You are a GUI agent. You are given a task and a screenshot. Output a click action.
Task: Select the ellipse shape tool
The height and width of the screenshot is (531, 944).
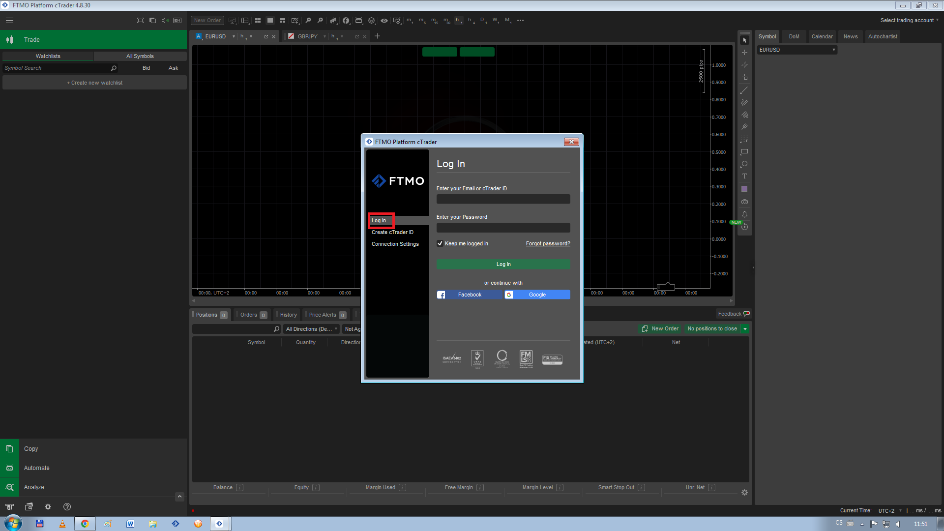click(744, 164)
